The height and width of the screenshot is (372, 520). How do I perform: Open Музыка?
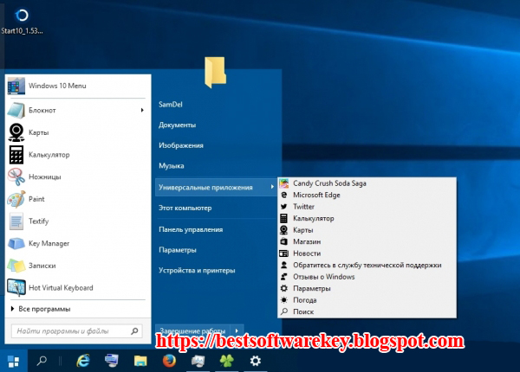coord(171,166)
